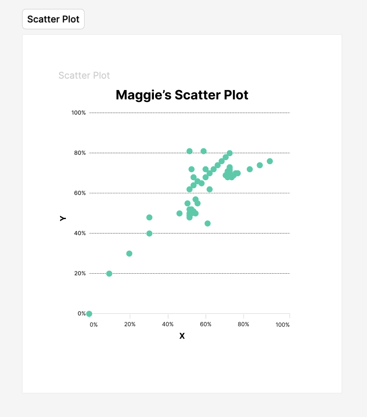The height and width of the screenshot is (417, 367).
Task: Click the gray Scatter Plot label inside card
Action: [x=84, y=75]
